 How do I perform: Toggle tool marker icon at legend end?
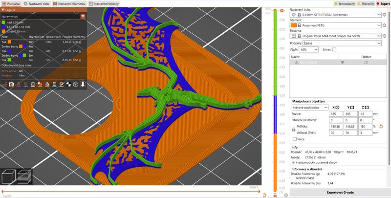coord(83,84)
